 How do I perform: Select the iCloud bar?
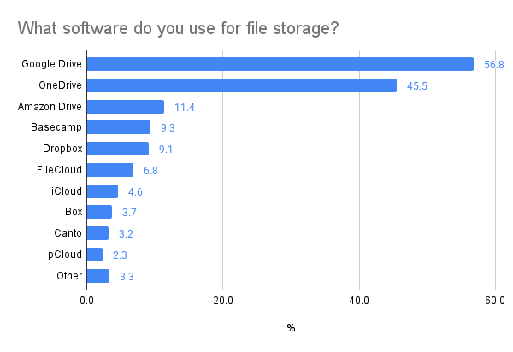coord(103,191)
